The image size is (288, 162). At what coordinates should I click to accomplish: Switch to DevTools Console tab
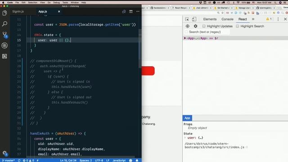pyautogui.click(x=227, y=19)
